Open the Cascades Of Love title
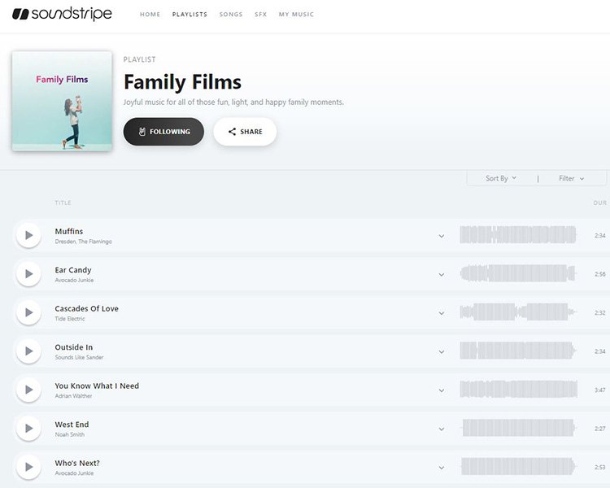Screen dimensions: 610x488 click(x=87, y=308)
